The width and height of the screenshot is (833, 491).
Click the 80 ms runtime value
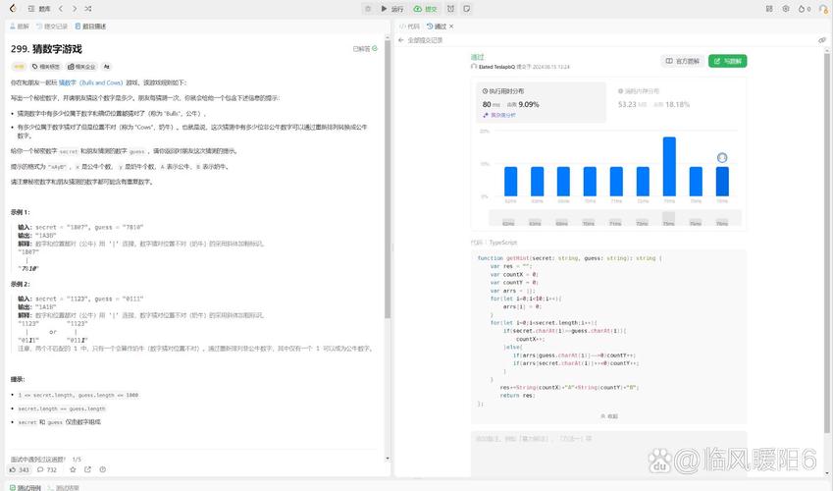tap(491, 104)
